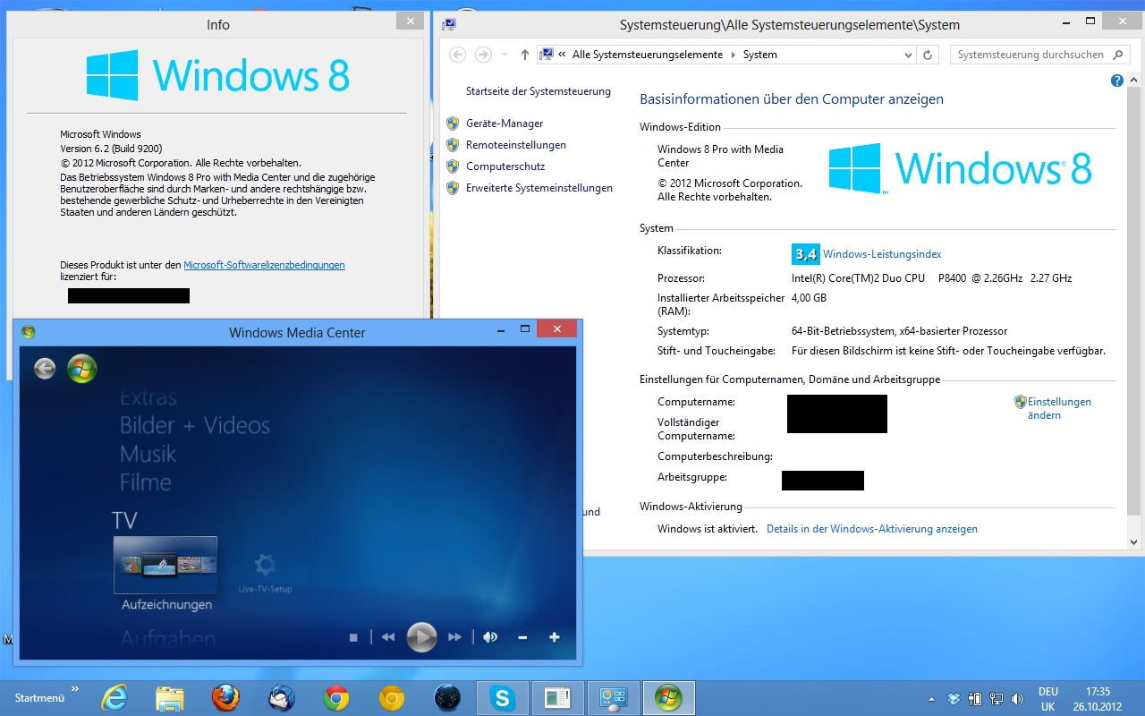Refresh the System control panel page
This screenshot has width=1145, height=716.
928,55
